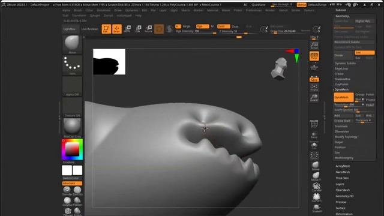Adjust the Rgb Intensity slider
The image size is (384, 216).
pos(196,32)
